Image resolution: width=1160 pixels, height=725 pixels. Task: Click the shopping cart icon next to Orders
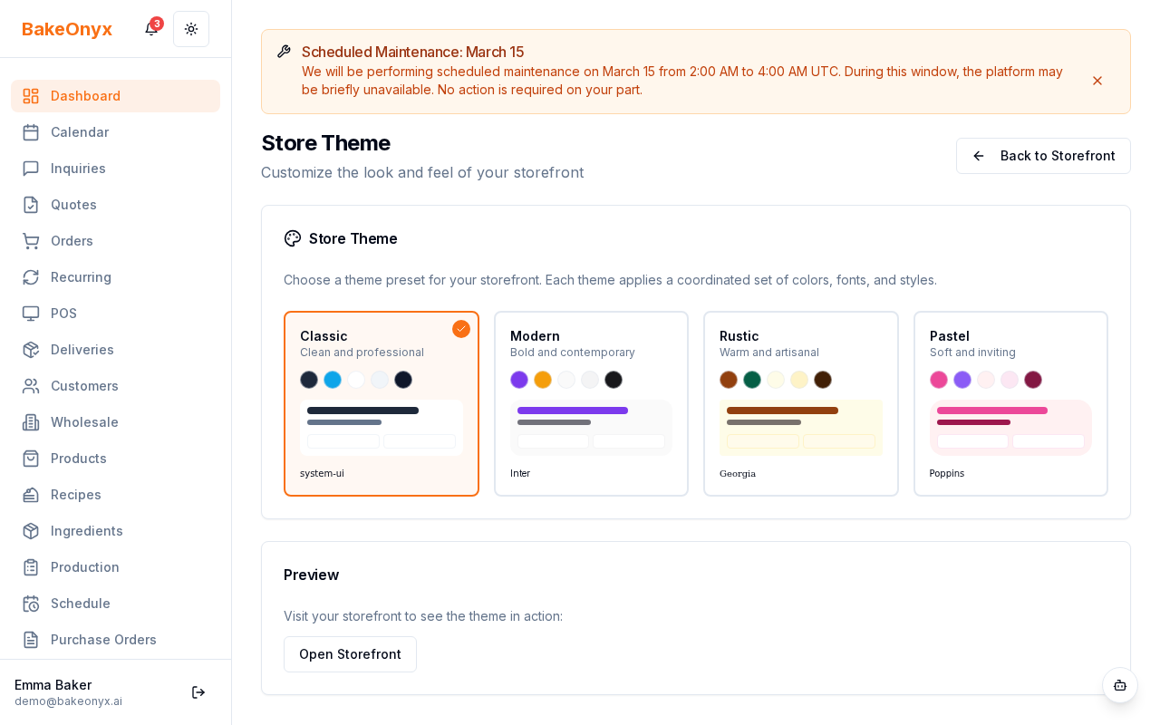click(x=31, y=241)
